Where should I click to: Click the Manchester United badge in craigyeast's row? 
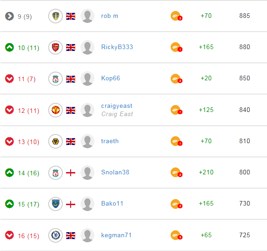tap(56, 110)
